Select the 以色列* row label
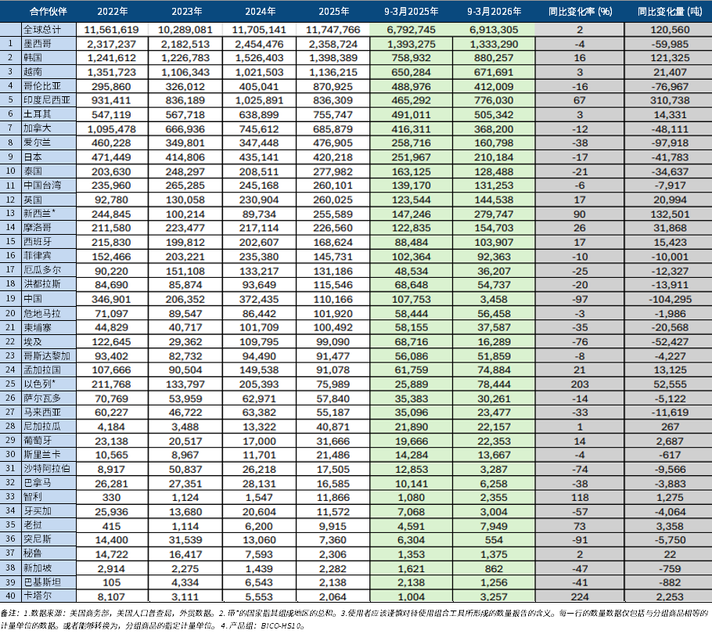 (x=39, y=384)
